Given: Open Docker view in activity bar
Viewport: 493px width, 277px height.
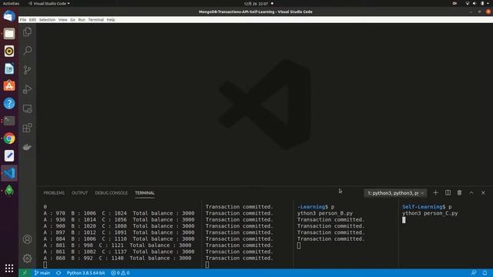Looking at the screenshot, I should 28,147.
